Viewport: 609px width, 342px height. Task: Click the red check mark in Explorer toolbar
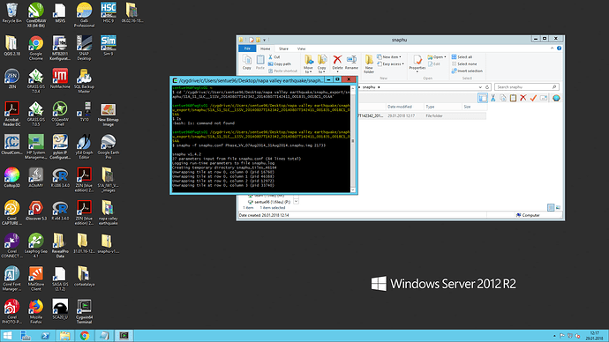(533, 98)
